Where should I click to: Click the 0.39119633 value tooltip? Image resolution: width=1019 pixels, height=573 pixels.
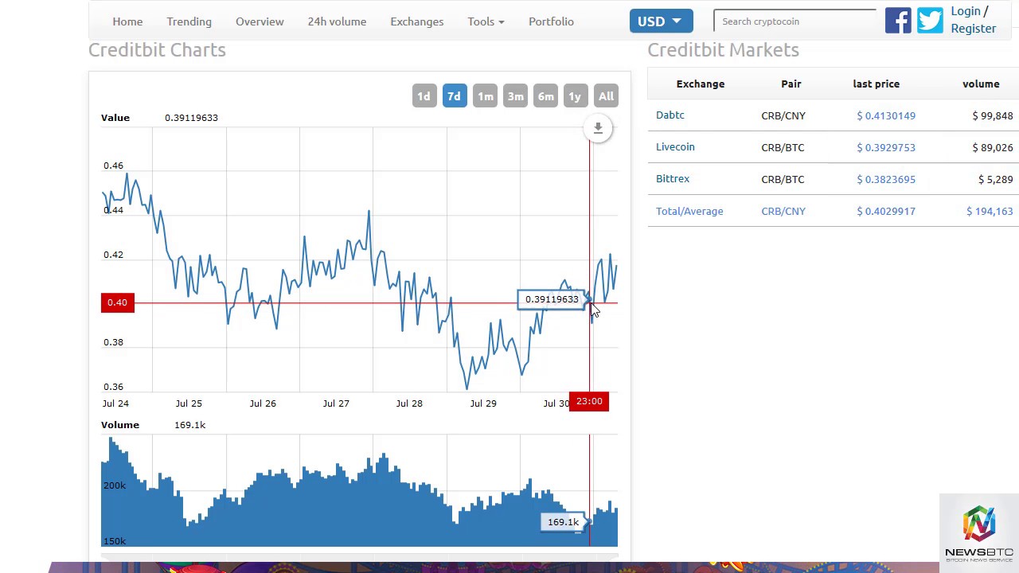coord(552,299)
